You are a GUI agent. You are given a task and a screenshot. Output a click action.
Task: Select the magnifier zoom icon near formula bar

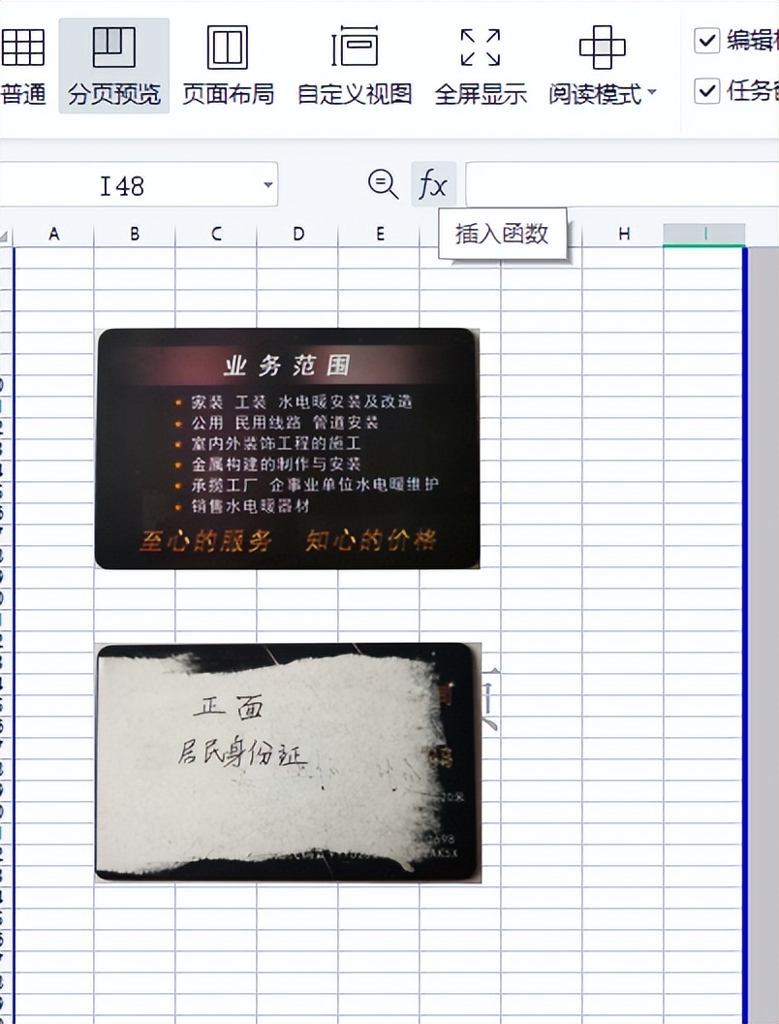click(384, 183)
